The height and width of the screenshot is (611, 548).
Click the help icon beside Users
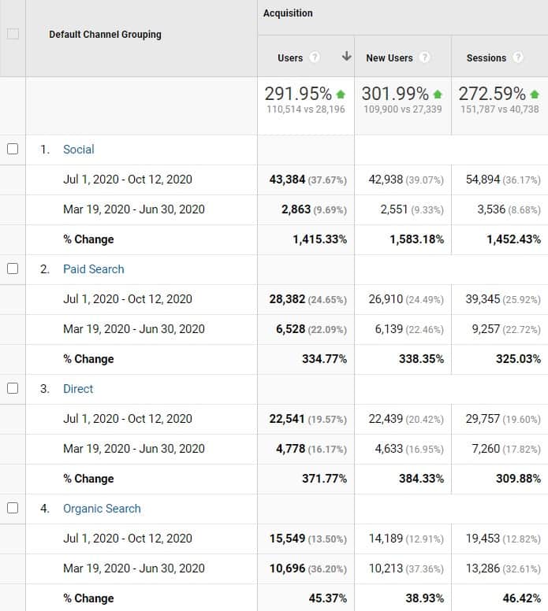coord(315,57)
